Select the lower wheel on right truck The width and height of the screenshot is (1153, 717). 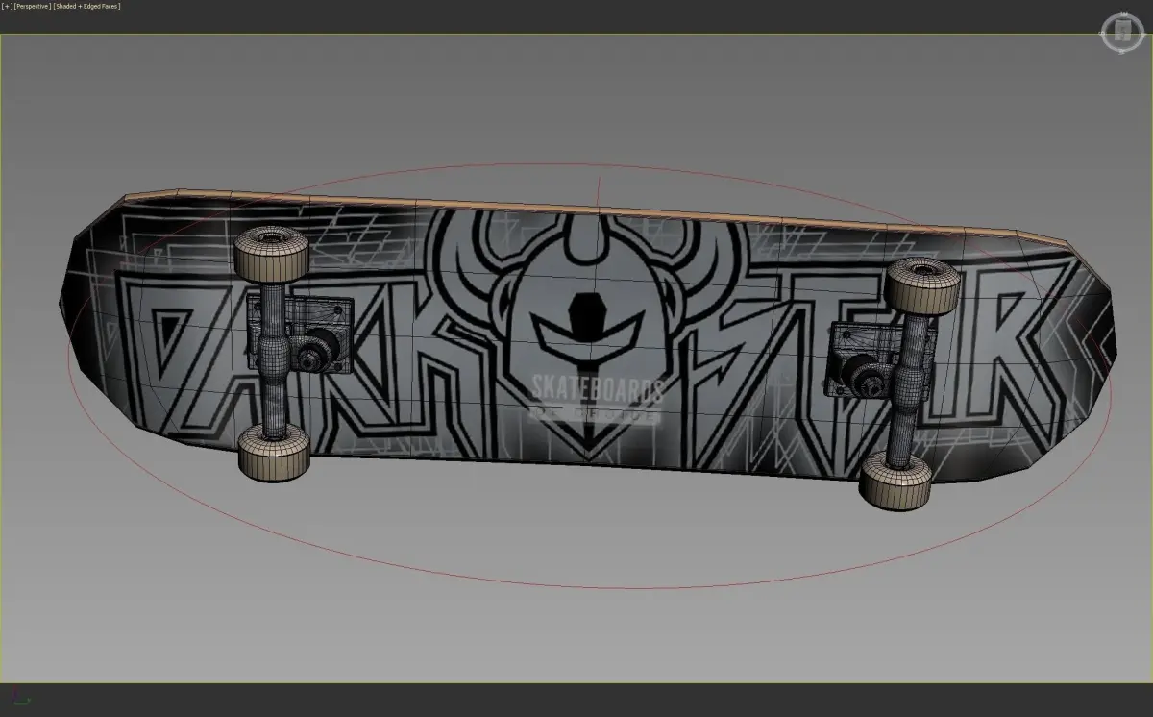click(895, 481)
